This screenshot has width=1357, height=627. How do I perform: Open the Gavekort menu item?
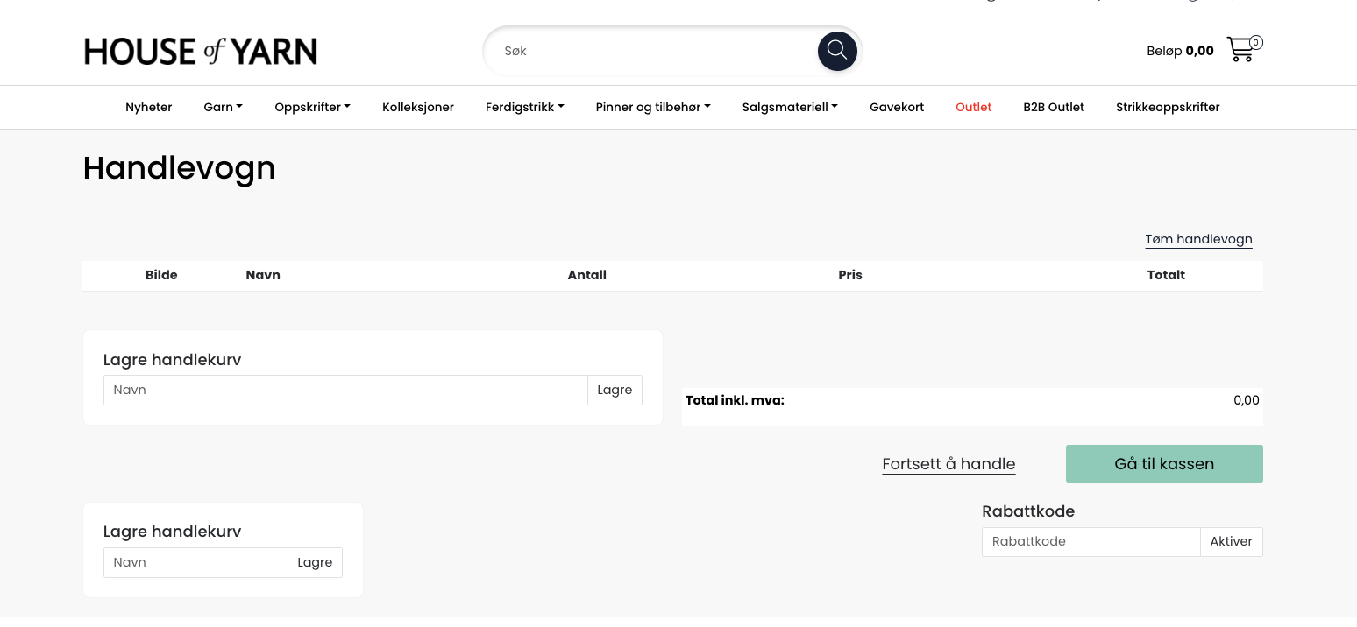[x=897, y=107]
